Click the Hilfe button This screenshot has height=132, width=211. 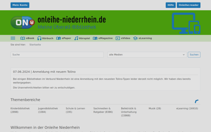click(171, 5)
